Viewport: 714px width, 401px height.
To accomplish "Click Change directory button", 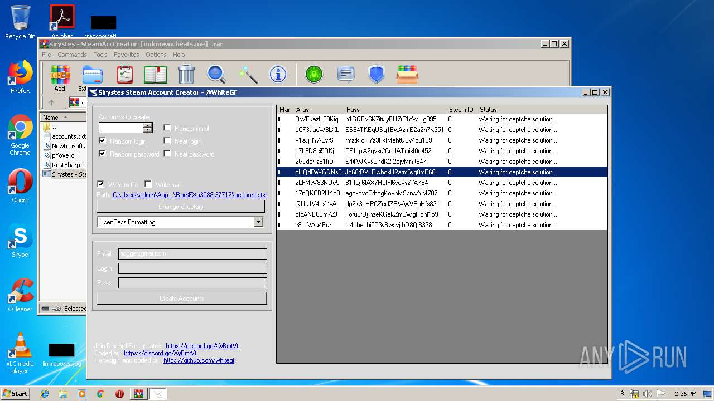I will pos(181,207).
